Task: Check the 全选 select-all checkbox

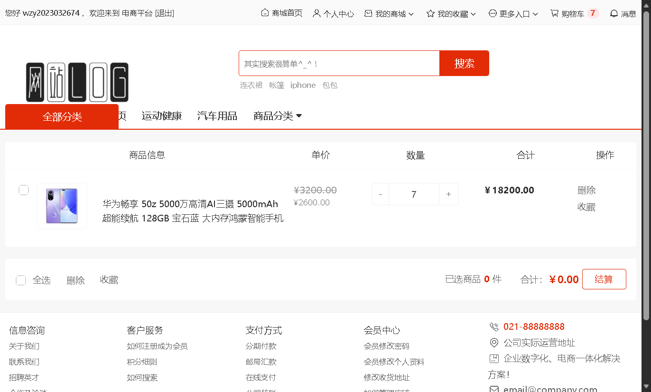Action: tap(21, 280)
